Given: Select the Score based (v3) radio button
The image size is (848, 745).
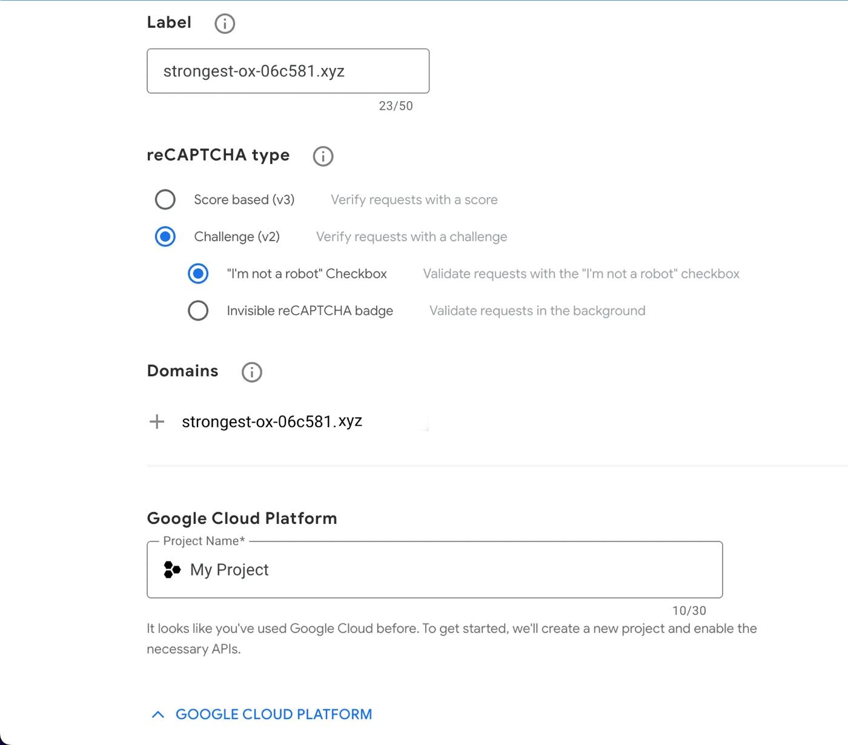Looking at the screenshot, I should 165,199.
